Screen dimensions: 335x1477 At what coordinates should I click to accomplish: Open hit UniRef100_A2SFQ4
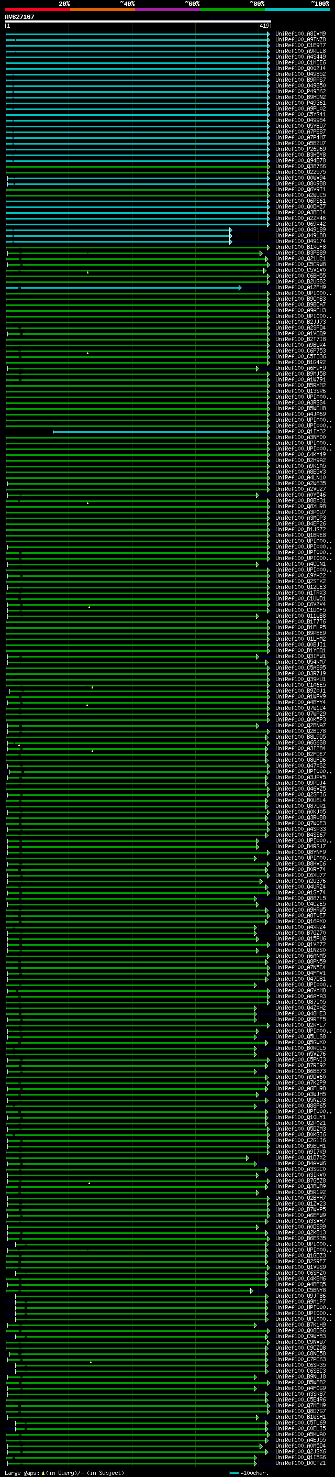[x=300, y=327]
